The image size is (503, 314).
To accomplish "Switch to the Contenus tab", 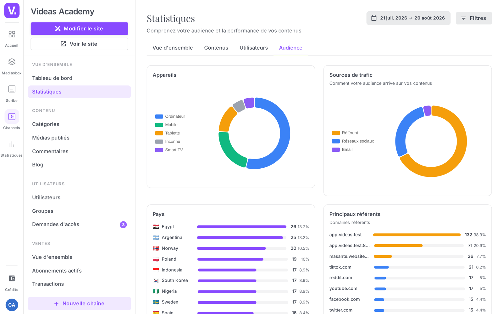I will tap(216, 48).
